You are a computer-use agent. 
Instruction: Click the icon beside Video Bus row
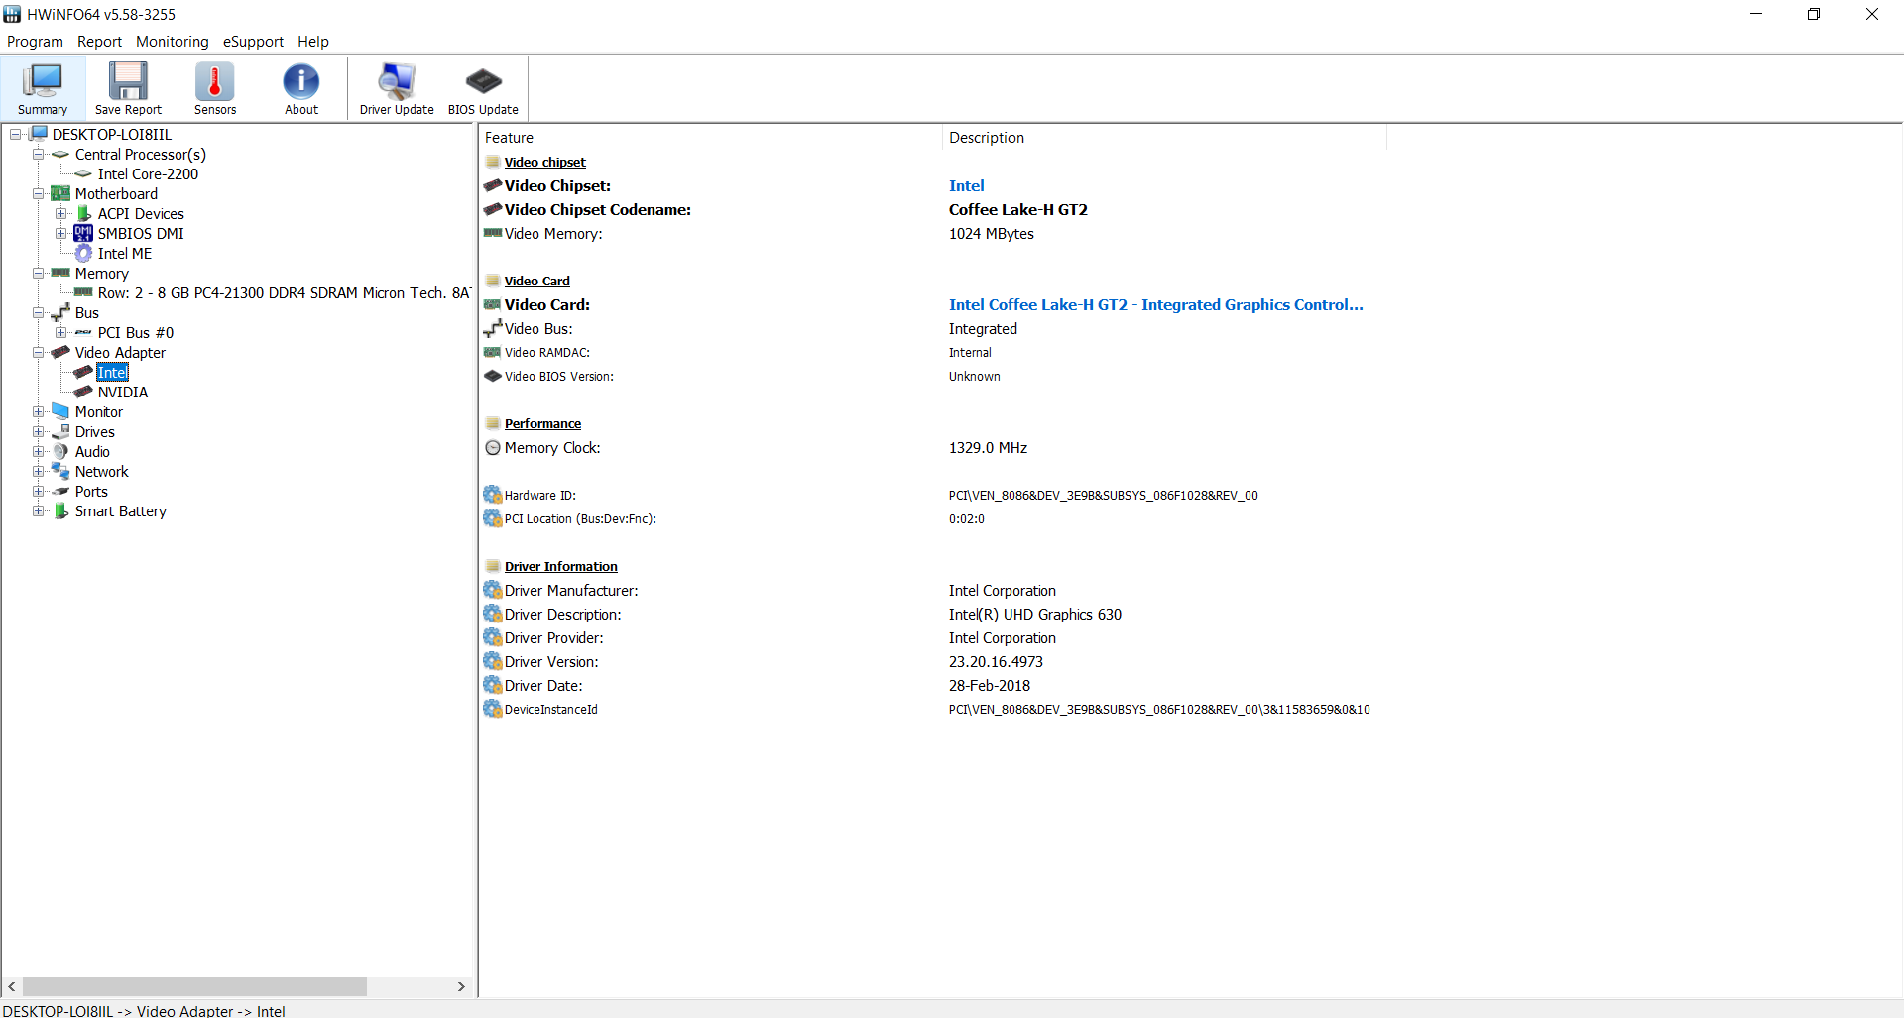(x=493, y=328)
